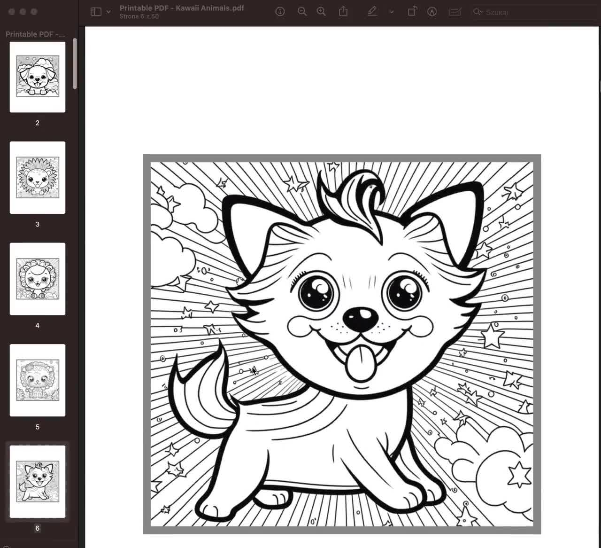601x548 pixels.
Task: Click the Share icon
Action: coord(343,12)
